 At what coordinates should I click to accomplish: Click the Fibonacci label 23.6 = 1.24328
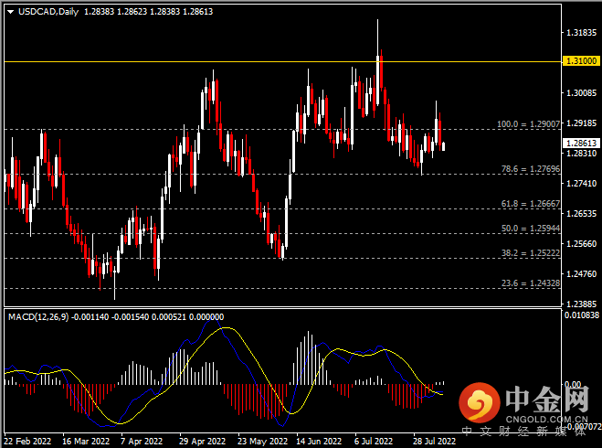coord(531,283)
